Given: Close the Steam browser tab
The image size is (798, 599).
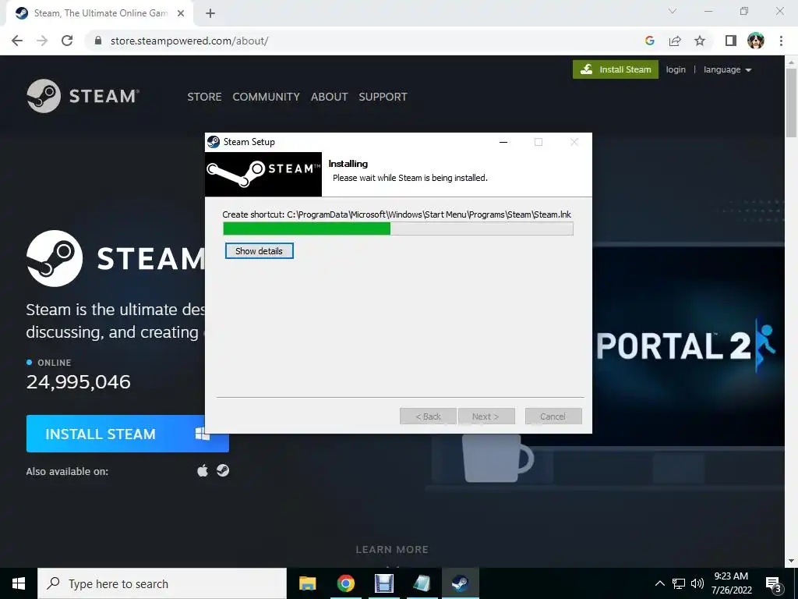Looking at the screenshot, I should point(181,13).
